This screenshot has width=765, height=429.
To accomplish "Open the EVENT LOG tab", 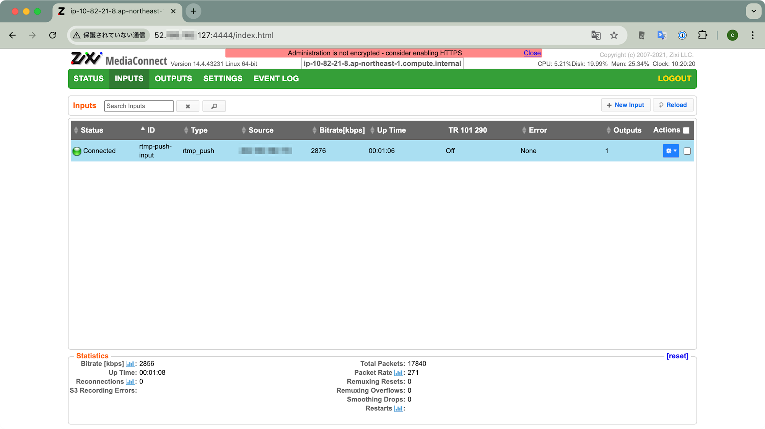I will click(276, 79).
